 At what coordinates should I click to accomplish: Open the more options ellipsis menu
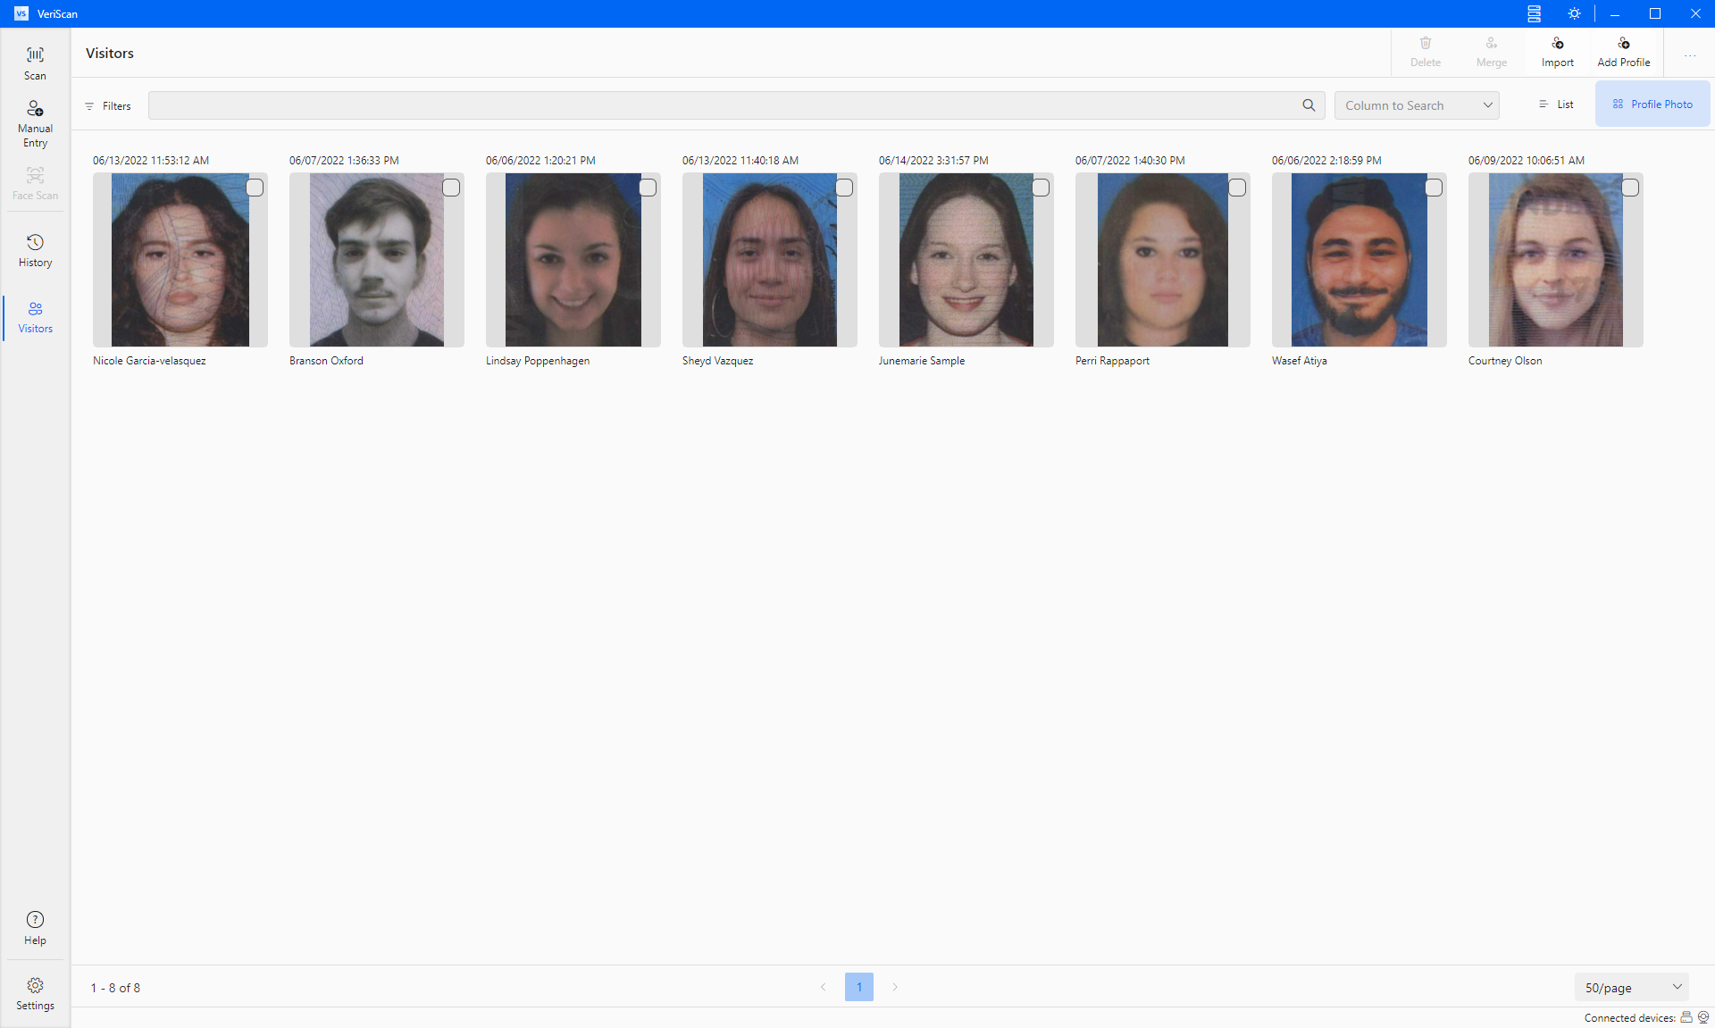(1690, 54)
